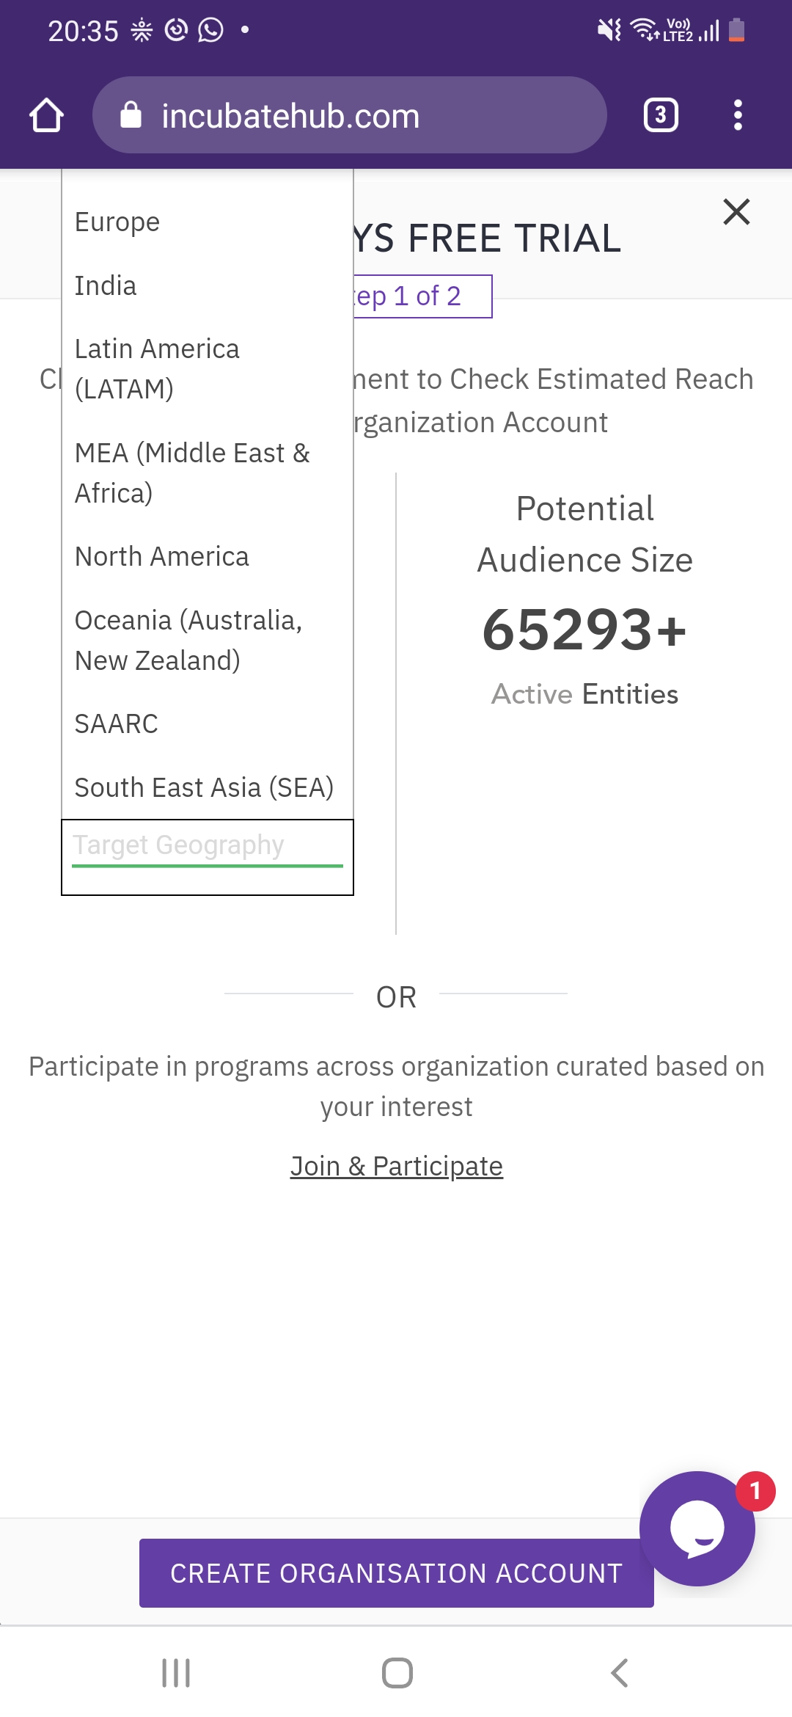Screen dimensions: 792x1717
Task: Select Latin America (LATAM) option
Action: coord(157,368)
